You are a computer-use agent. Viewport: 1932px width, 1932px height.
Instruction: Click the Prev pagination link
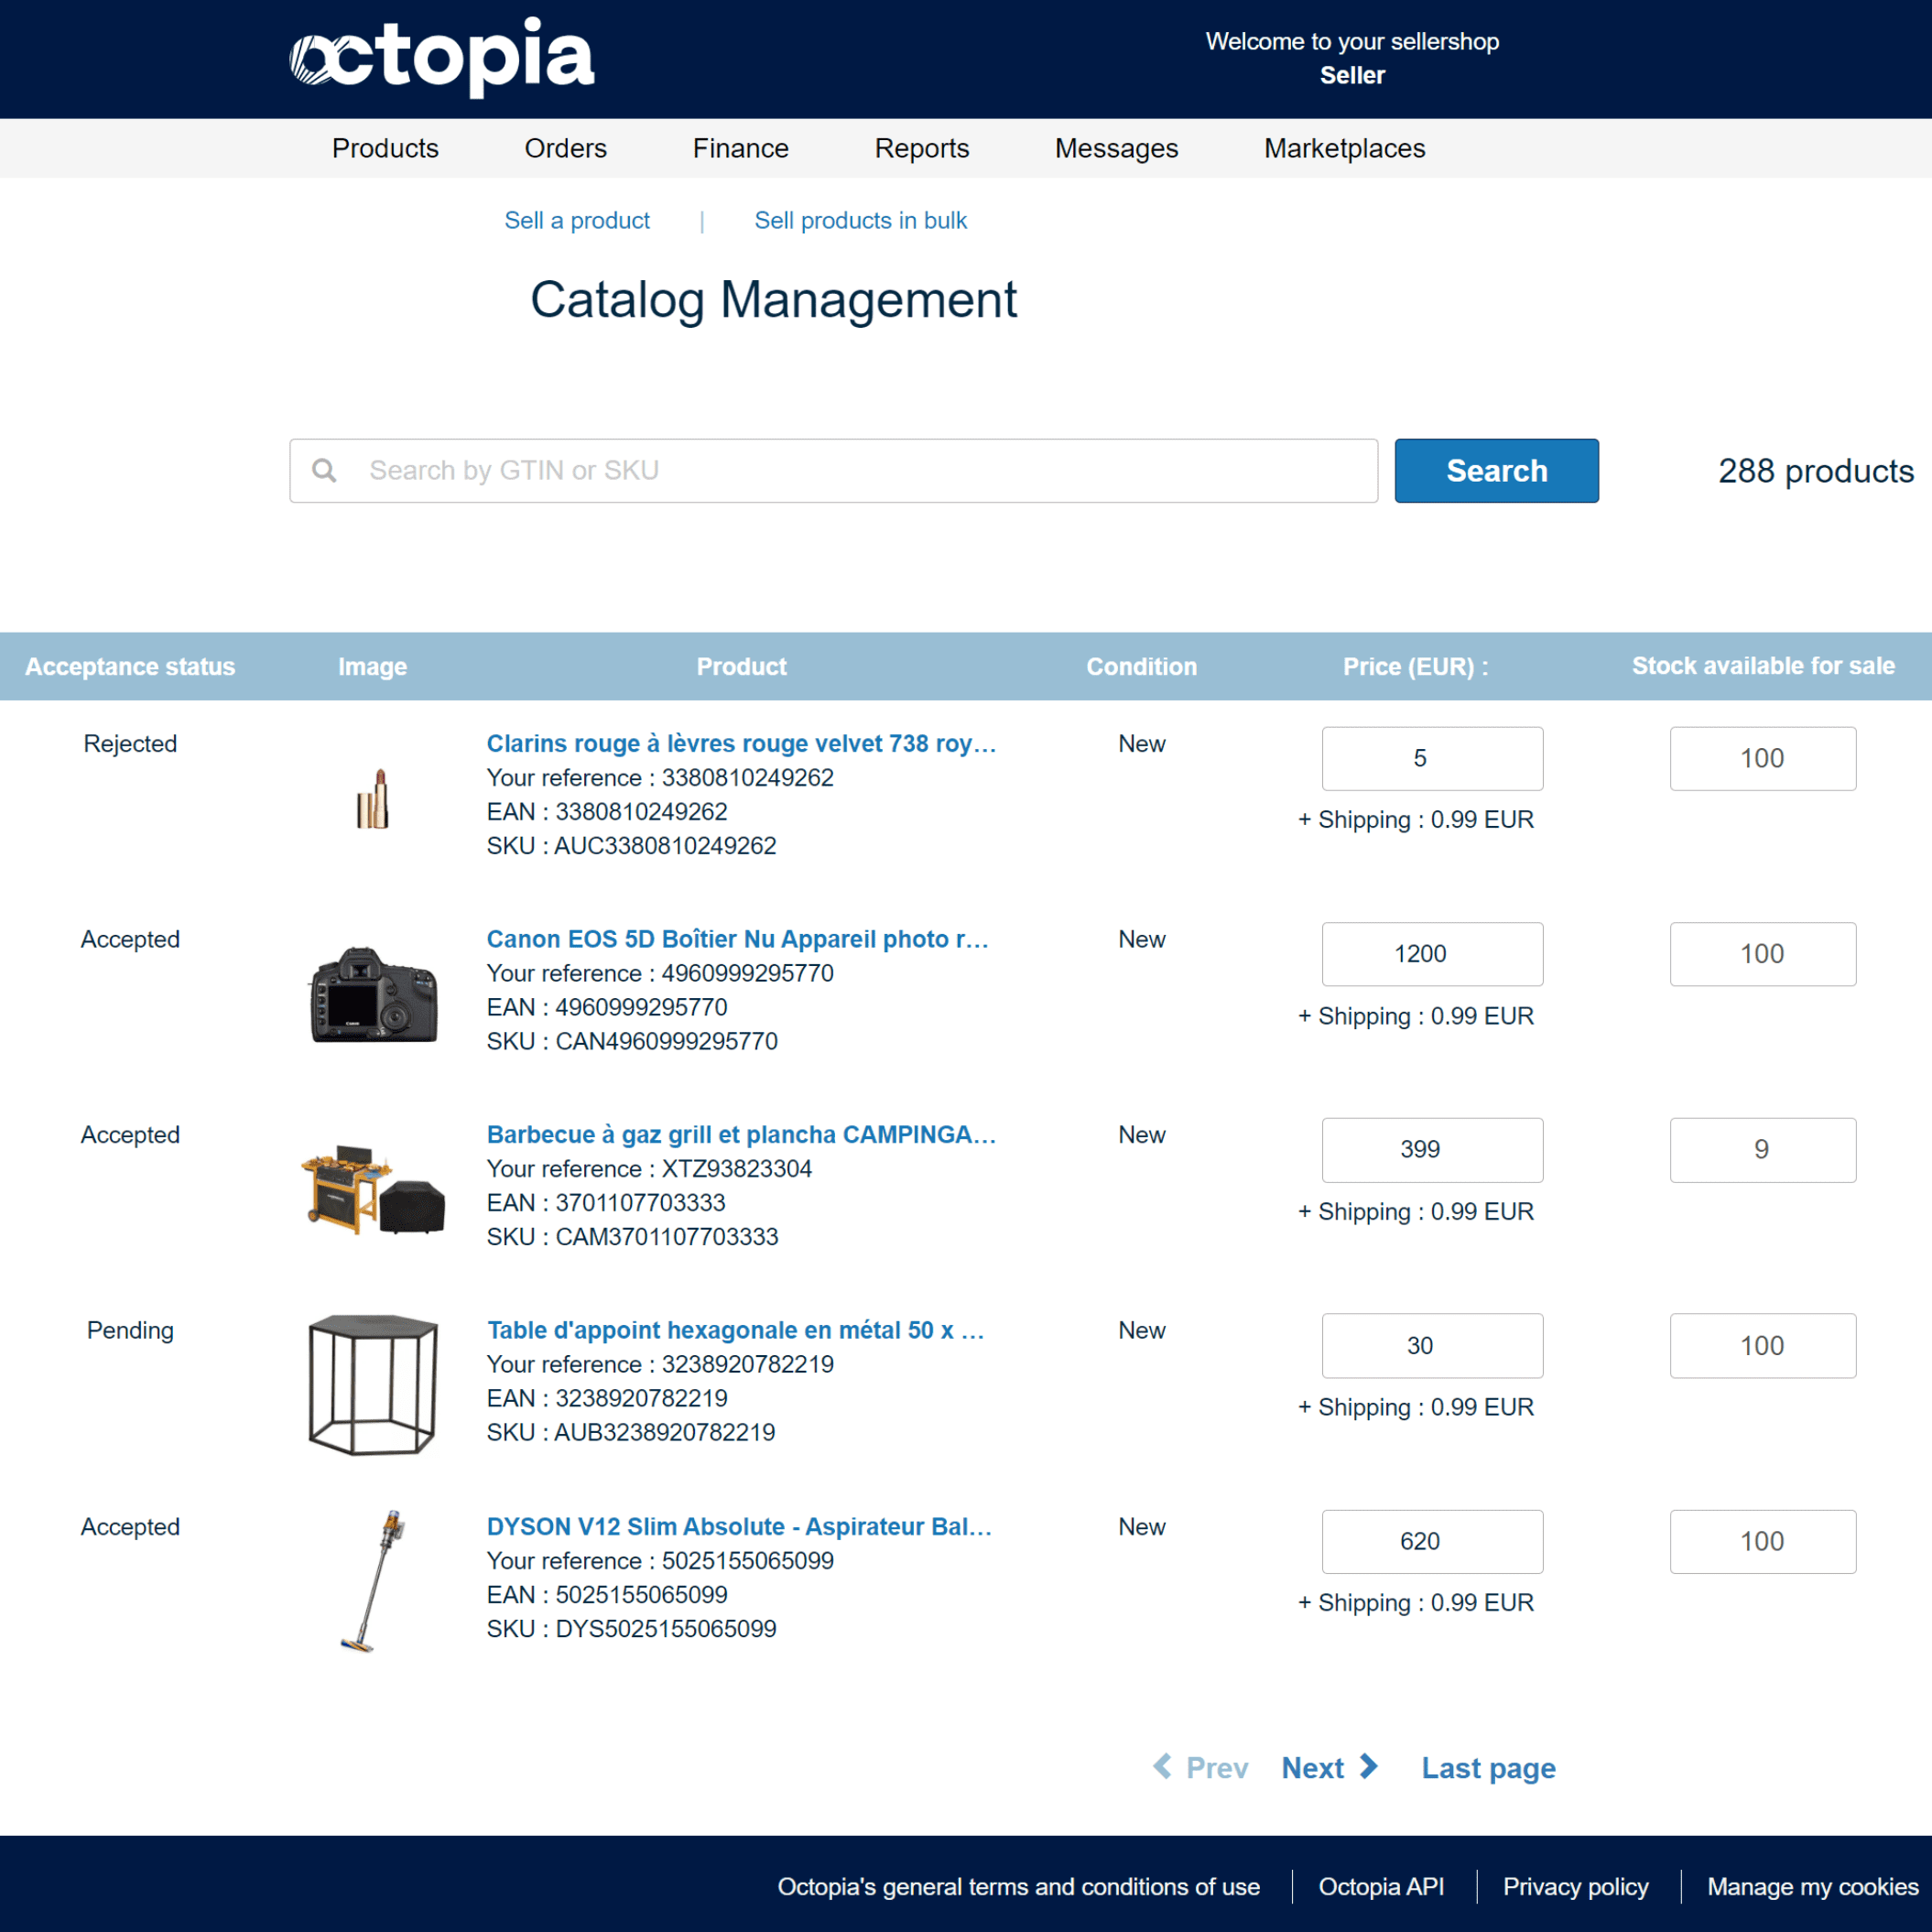tap(1201, 1768)
